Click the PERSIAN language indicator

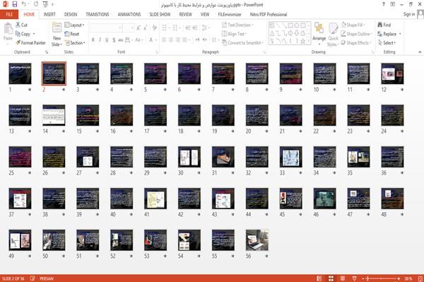[x=47, y=278]
